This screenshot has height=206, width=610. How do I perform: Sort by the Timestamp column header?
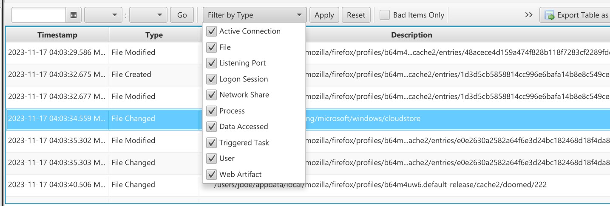pos(57,35)
